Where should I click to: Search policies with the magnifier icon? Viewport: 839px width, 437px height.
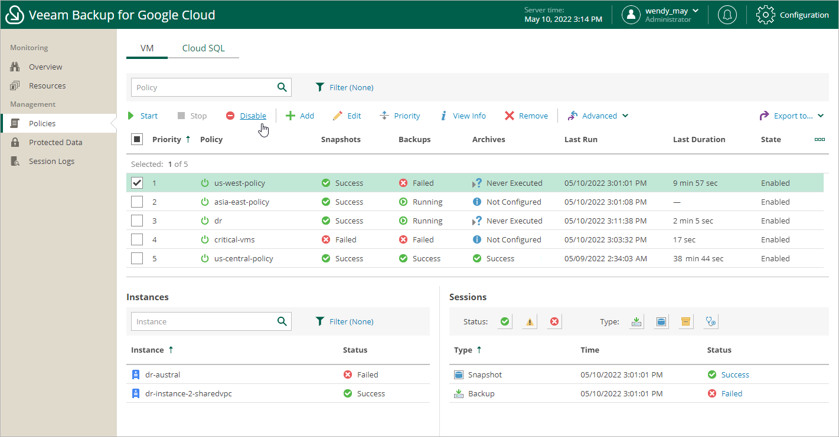[x=282, y=87]
